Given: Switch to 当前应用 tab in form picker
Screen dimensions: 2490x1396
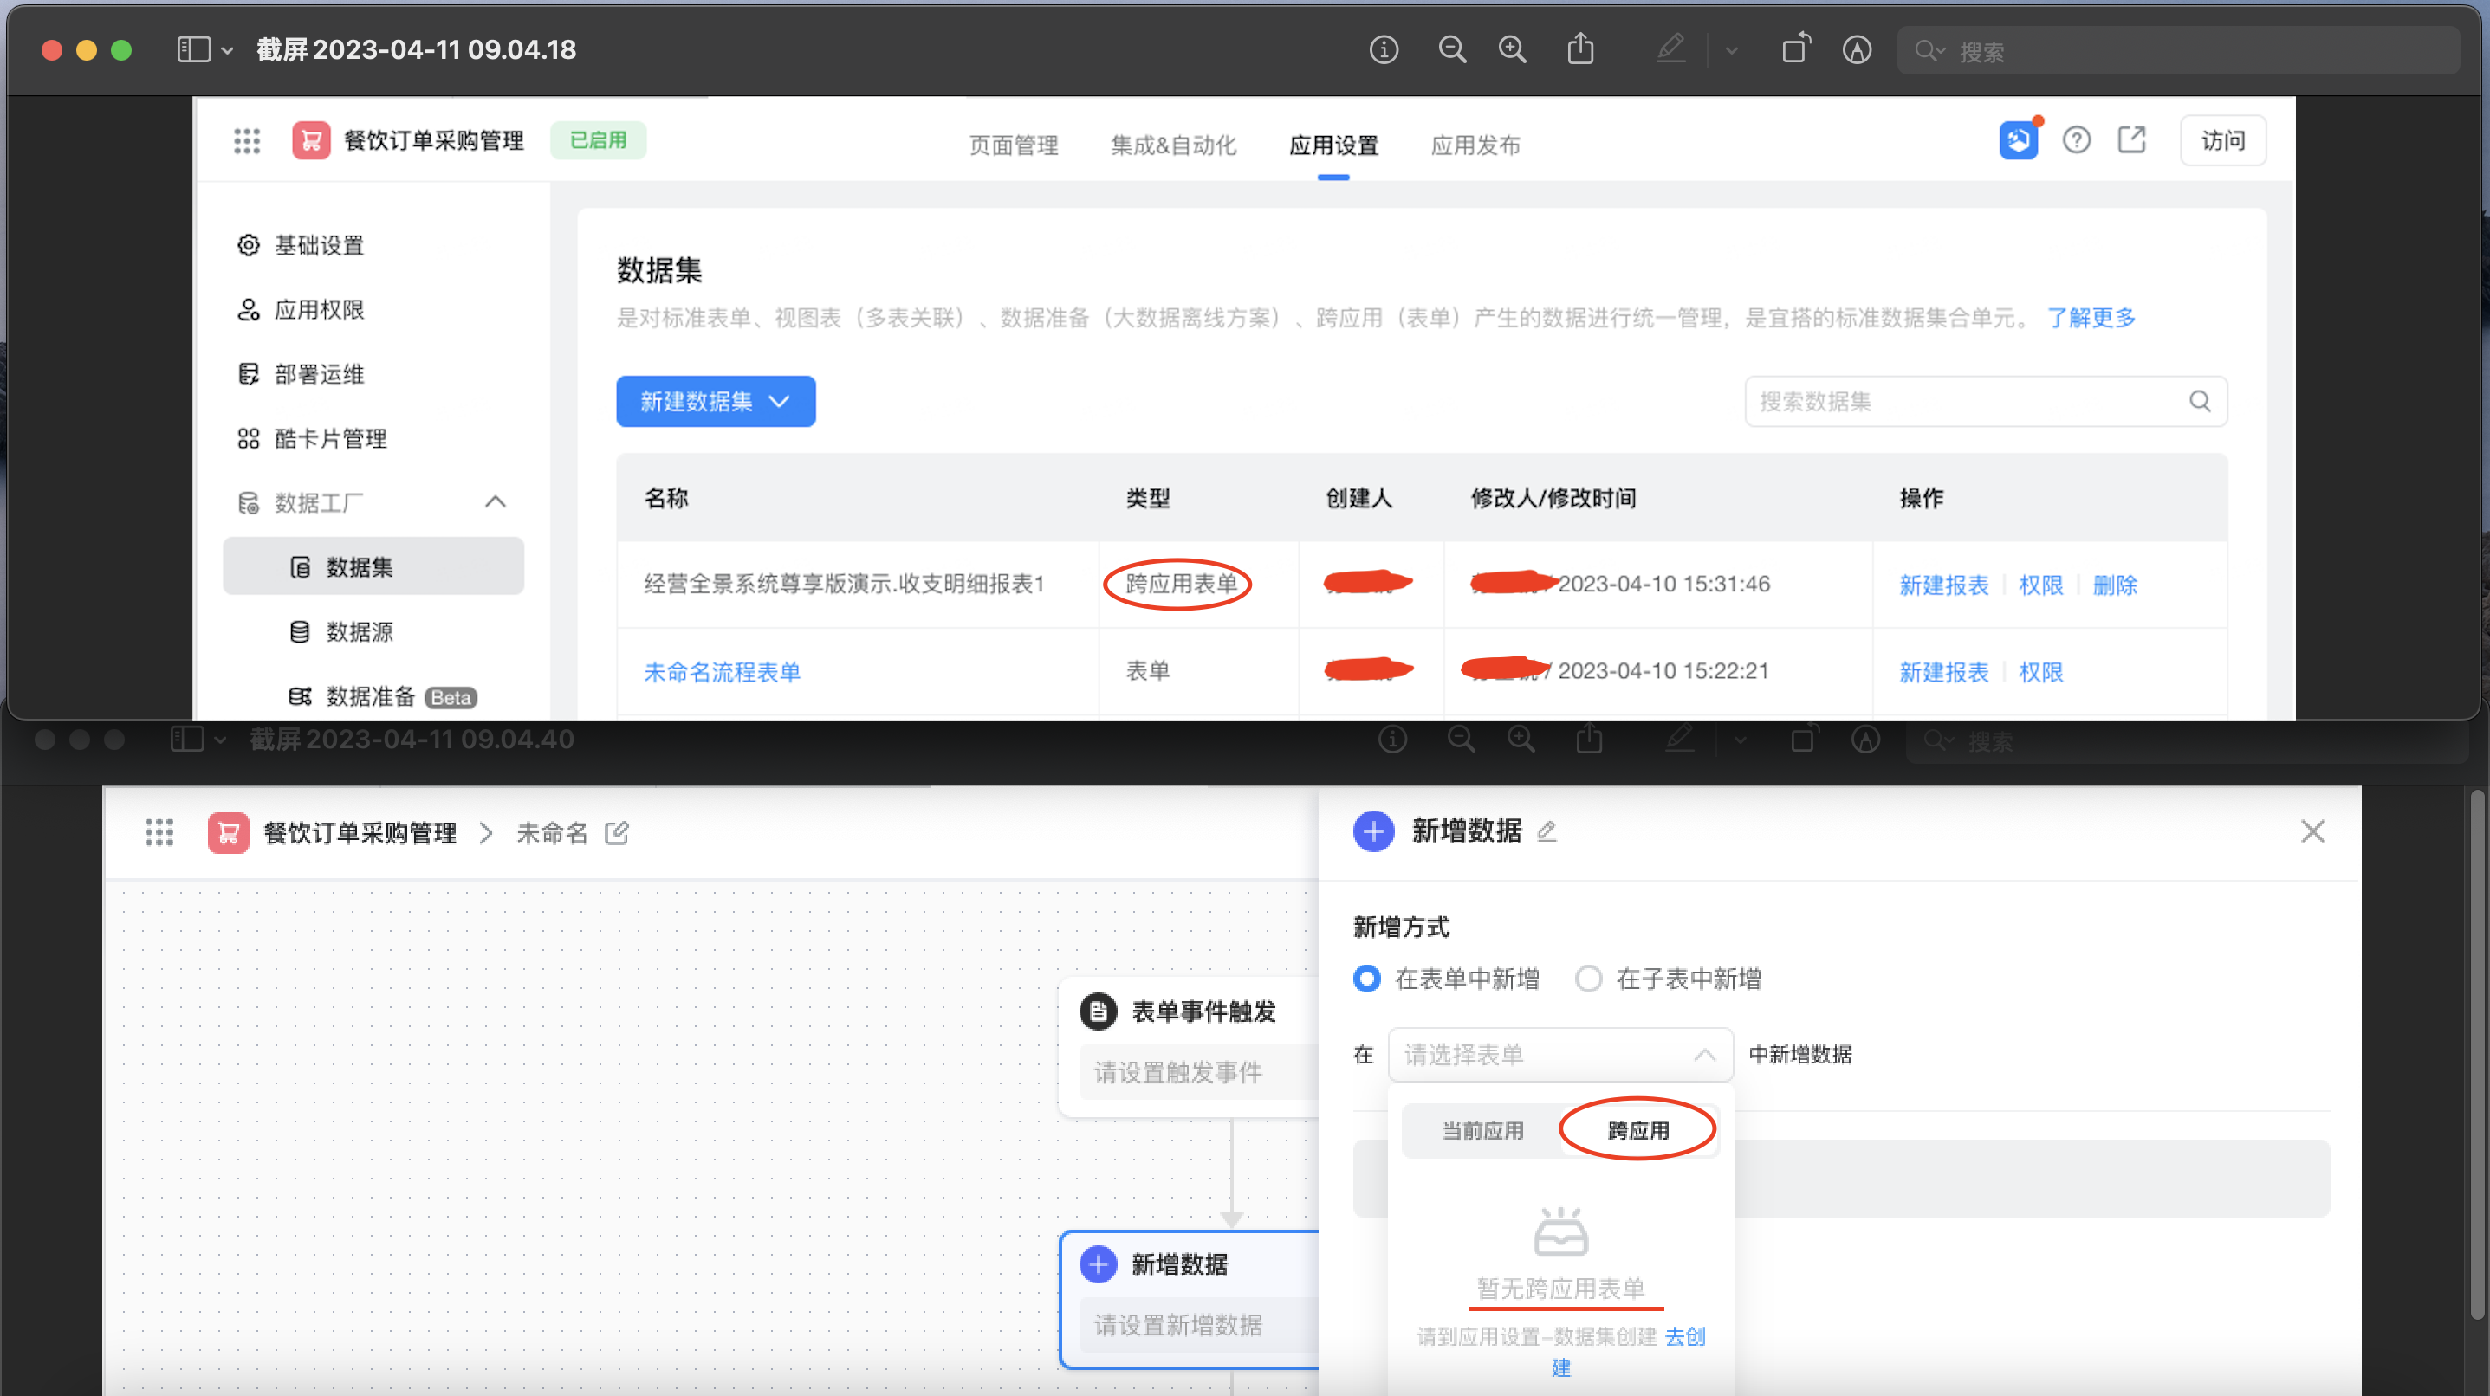Looking at the screenshot, I should [1482, 1130].
